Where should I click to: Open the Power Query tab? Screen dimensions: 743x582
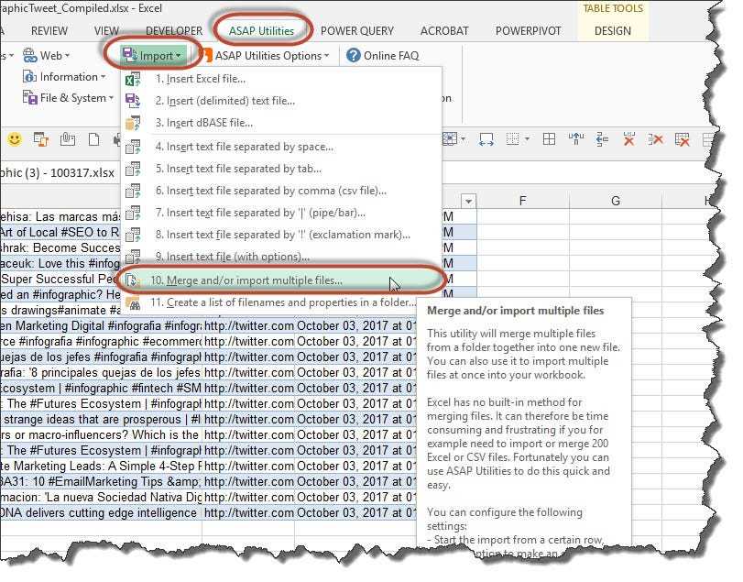(356, 31)
